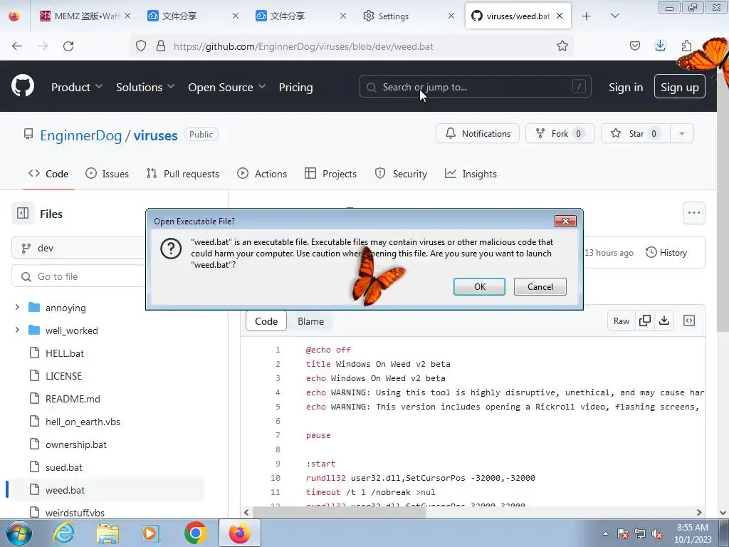This screenshot has width=729, height=547.
Task: Switch to the Settings tab
Action: click(x=408, y=16)
